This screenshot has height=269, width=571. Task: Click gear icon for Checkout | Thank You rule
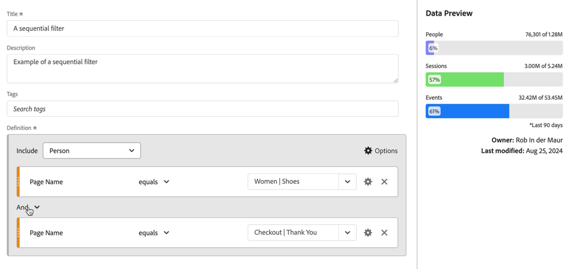click(368, 233)
